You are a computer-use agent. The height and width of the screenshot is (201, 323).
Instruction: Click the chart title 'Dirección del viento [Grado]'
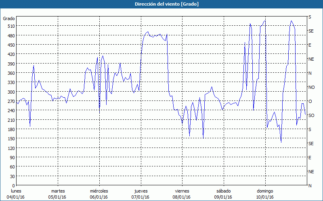(161, 4)
